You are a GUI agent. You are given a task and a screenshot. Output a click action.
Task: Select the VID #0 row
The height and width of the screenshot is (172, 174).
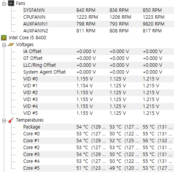(x=98, y=79)
